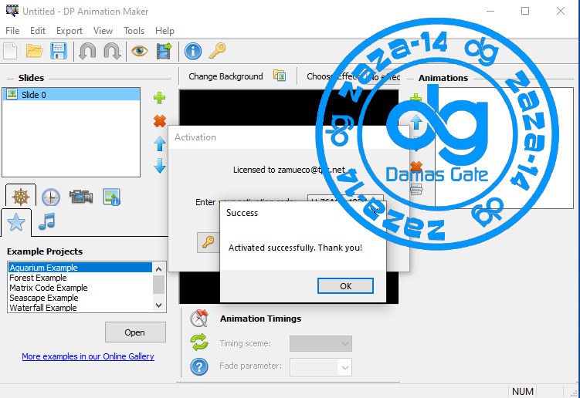Click the example list scroll down arrow
The width and height of the screenshot is (580, 398).
pos(159,305)
